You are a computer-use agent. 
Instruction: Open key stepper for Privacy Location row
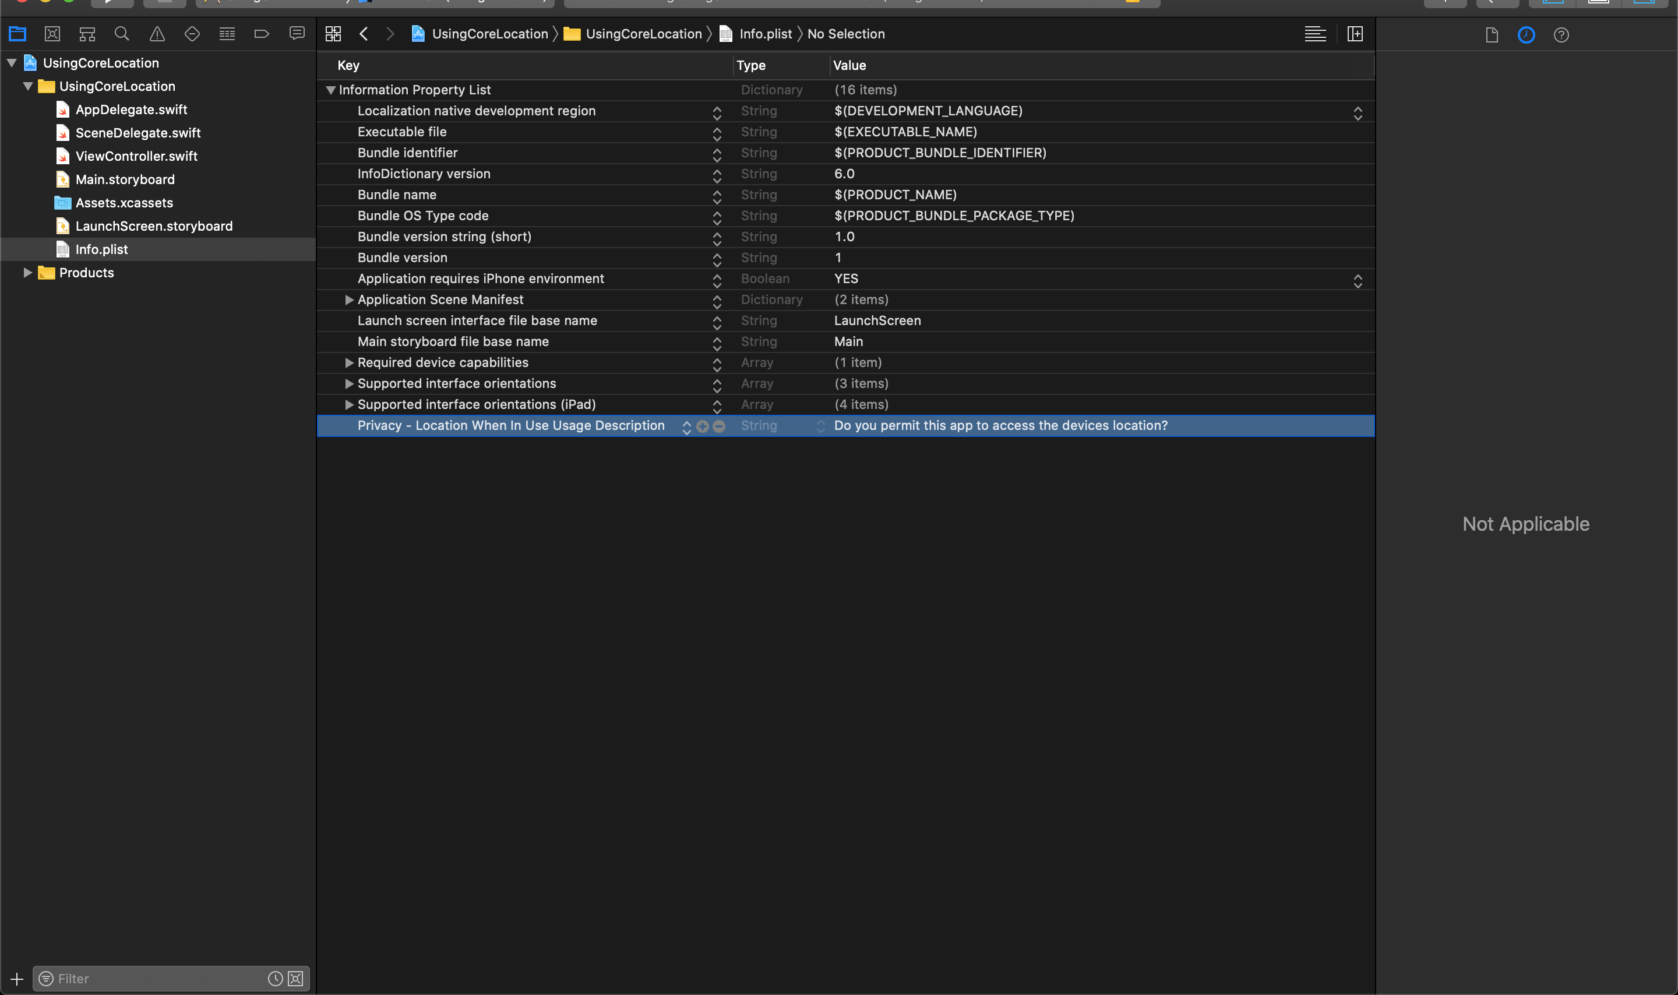click(686, 426)
